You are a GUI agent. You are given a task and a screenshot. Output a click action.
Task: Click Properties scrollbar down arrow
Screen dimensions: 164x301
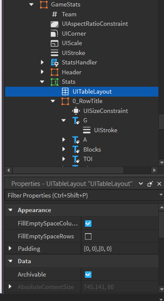(161, 289)
